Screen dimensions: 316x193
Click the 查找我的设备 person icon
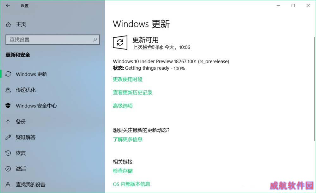[8, 184]
